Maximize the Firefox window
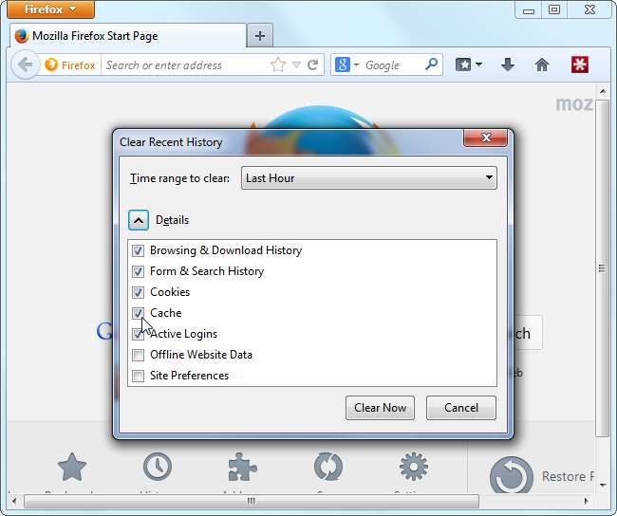This screenshot has height=516, width=617. [x=554, y=9]
